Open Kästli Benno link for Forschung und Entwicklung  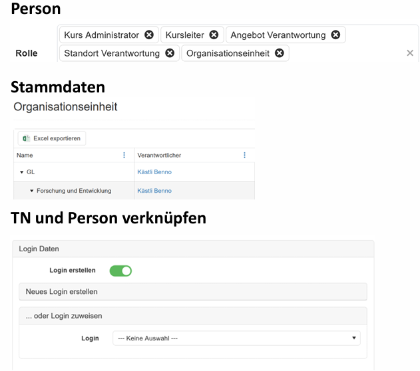154,191
